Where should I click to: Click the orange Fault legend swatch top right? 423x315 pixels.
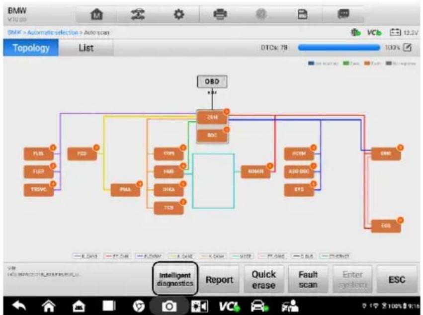tap(367, 64)
